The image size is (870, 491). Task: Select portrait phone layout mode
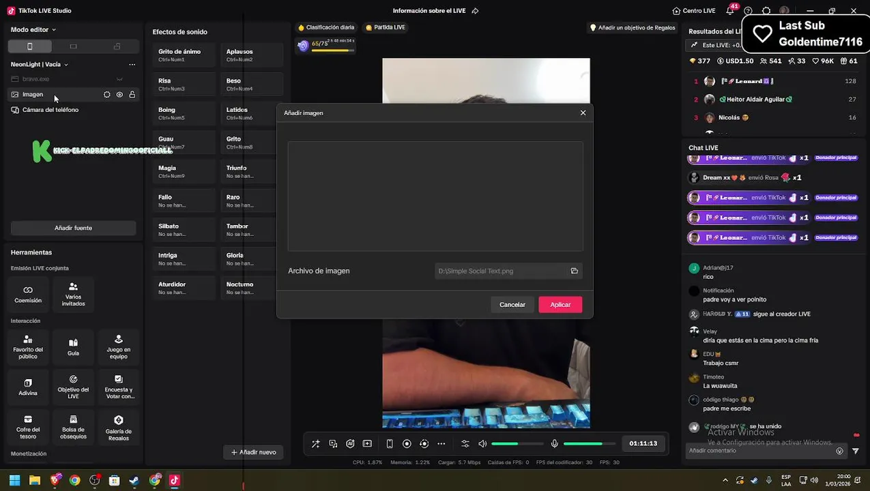point(29,46)
